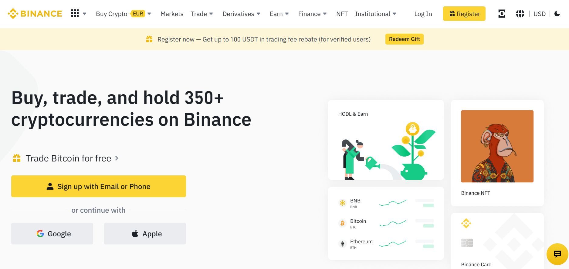Continue with Google sign-in button
The height and width of the screenshot is (269, 569).
pyautogui.click(x=52, y=234)
